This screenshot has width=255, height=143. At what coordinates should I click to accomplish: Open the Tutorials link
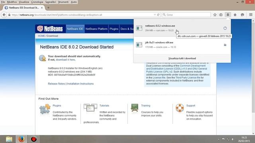point(104,106)
